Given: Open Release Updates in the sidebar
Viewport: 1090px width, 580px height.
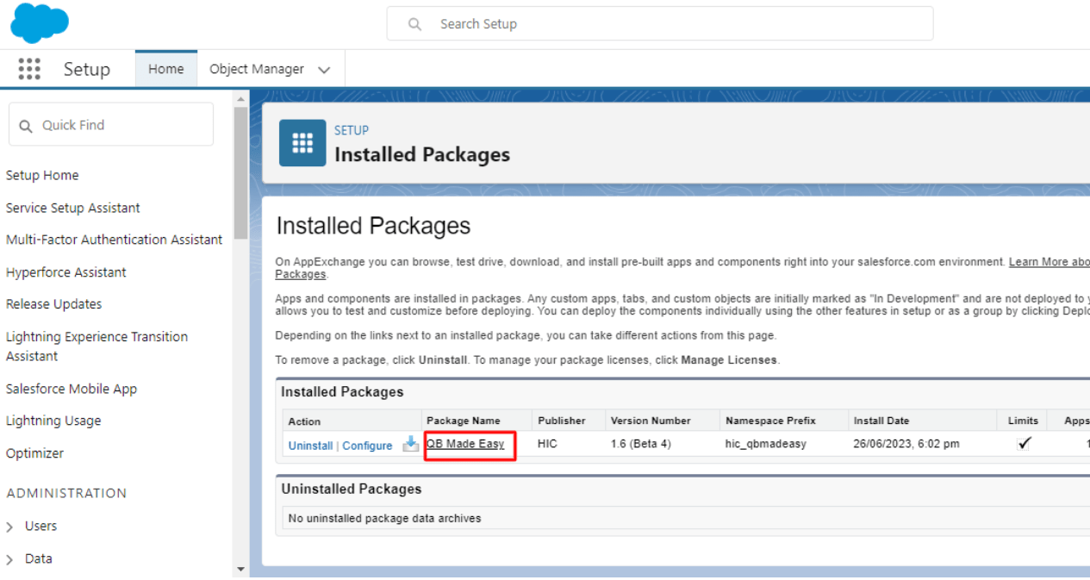Looking at the screenshot, I should click(x=53, y=304).
